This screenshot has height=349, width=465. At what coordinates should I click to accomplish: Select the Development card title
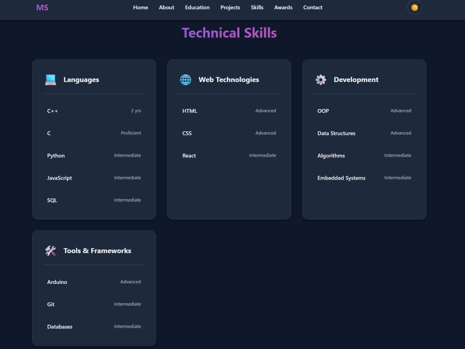click(x=356, y=80)
